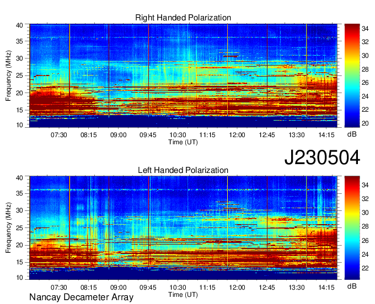The width and height of the screenshot is (375, 304).
Task: Click dB unit label of right-handed colorbar
Action: point(352,134)
